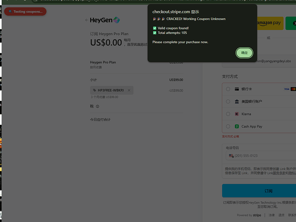Image resolution: width=296 pixels, height=222 pixels.
Task: Click the 订阅 subscribe button
Action: [259, 191]
